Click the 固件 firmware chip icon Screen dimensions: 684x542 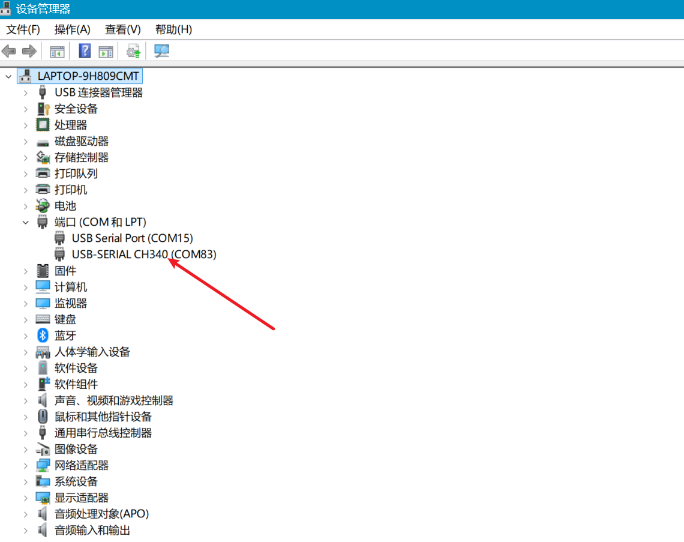(43, 271)
